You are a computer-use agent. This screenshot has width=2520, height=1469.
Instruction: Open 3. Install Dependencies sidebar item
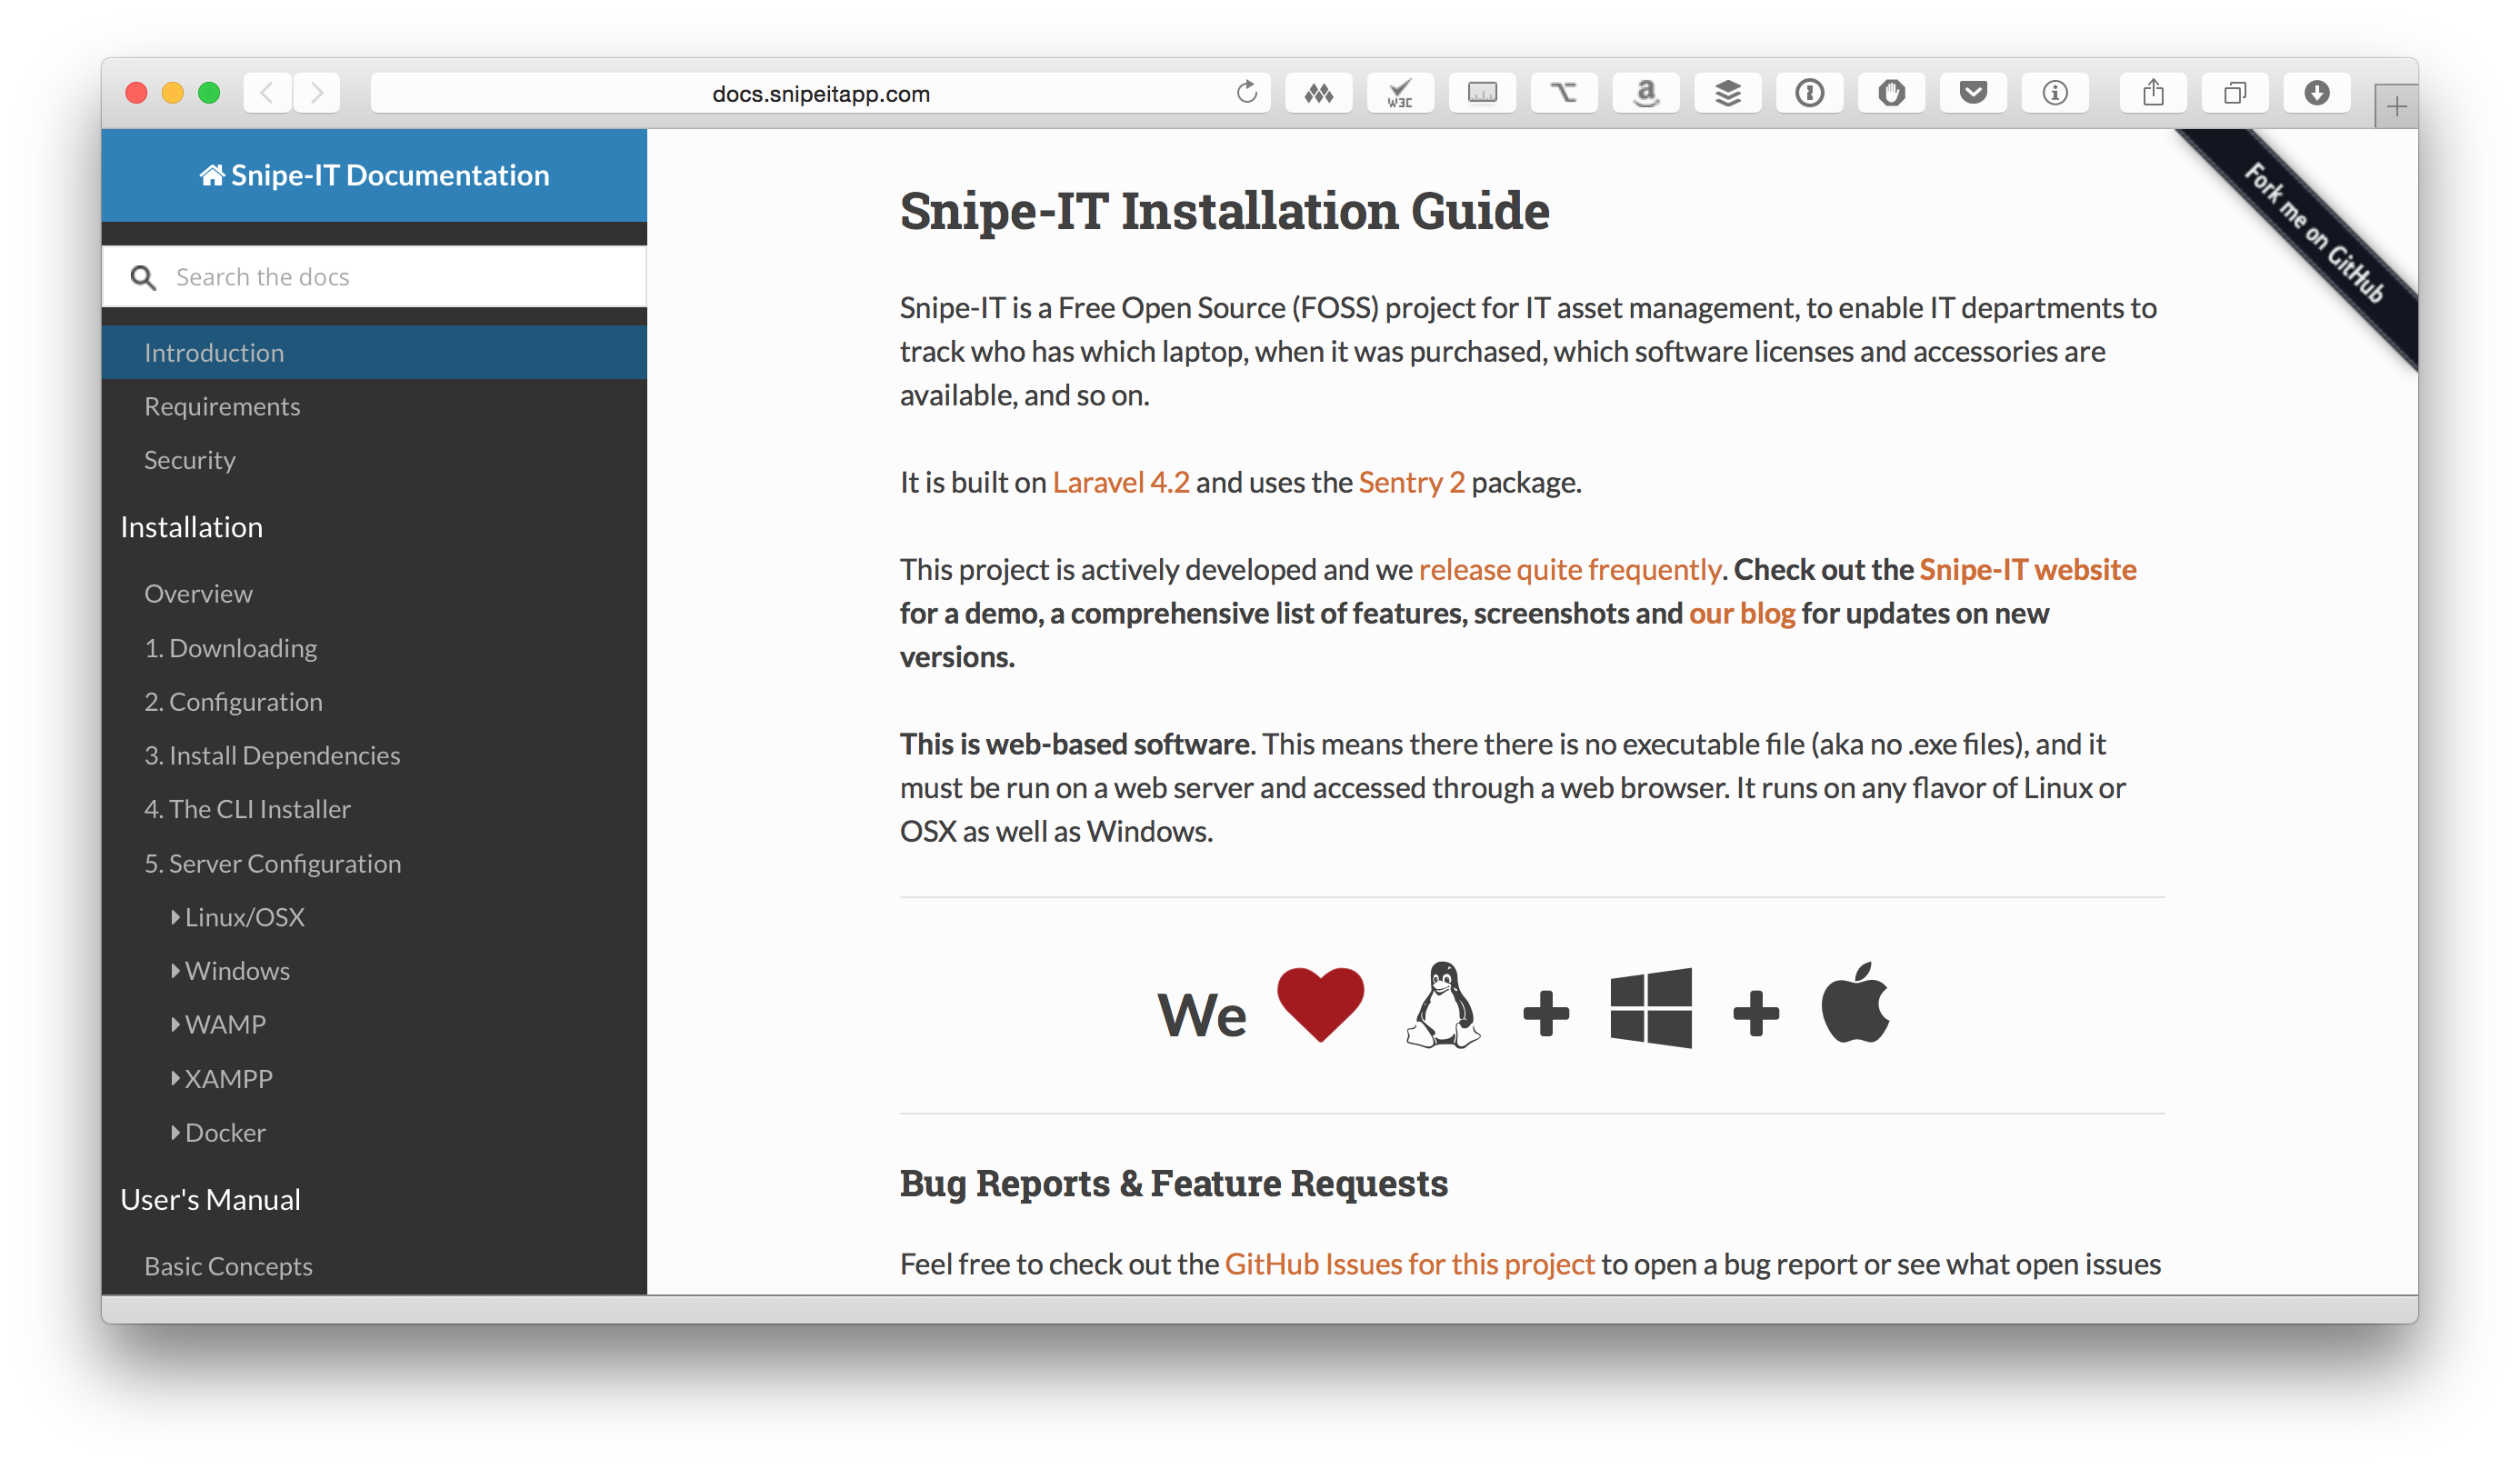coord(272,755)
